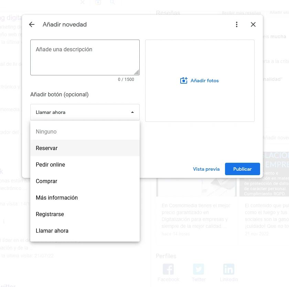Click the back arrow in dialog header
Image resolution: width=289 pixels, height=287 pixels.
pyautogui.click(x=32, y=24)
